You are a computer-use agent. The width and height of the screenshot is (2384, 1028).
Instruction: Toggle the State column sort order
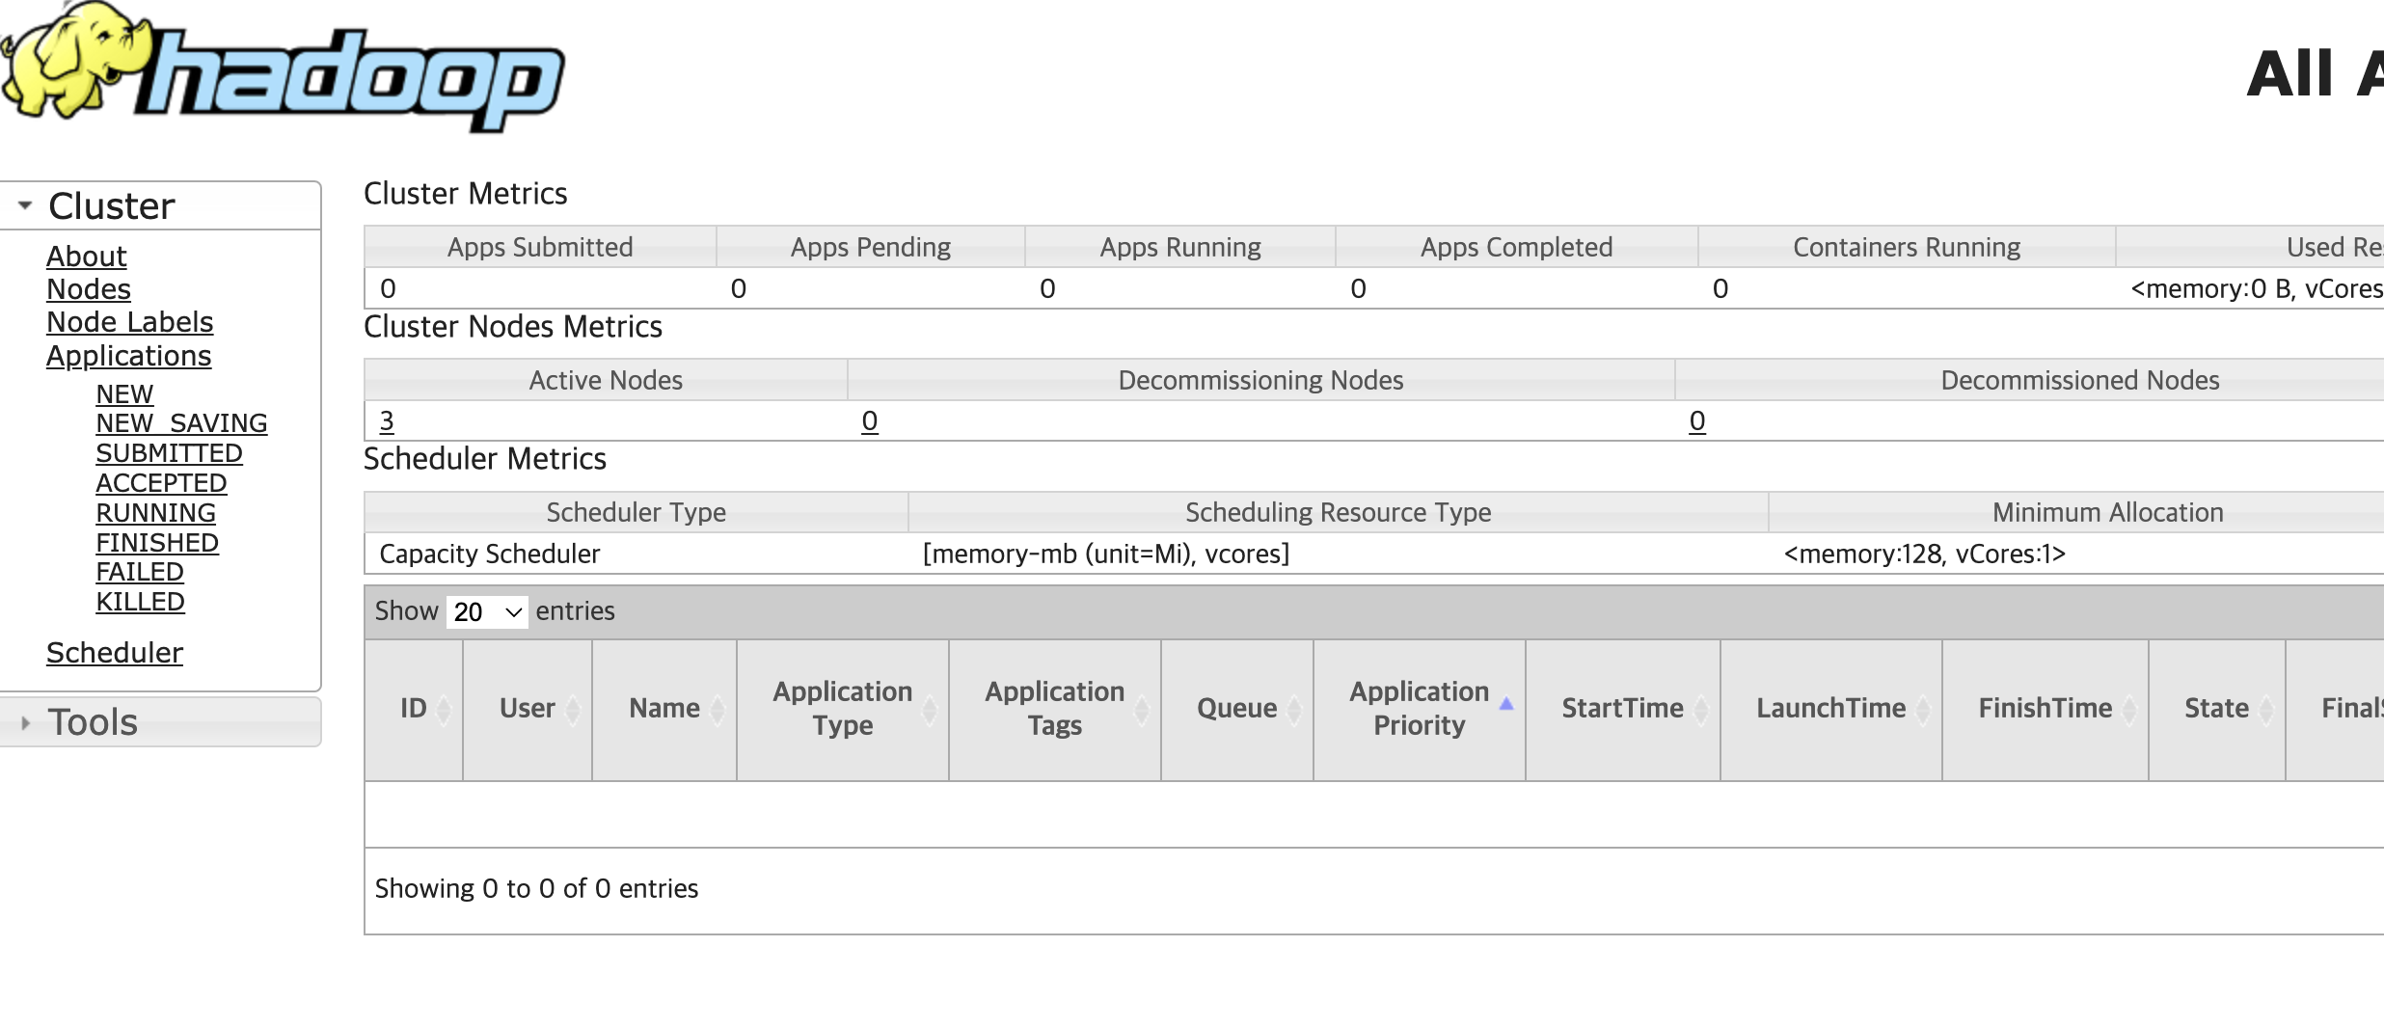click(x=2264, y=709)
